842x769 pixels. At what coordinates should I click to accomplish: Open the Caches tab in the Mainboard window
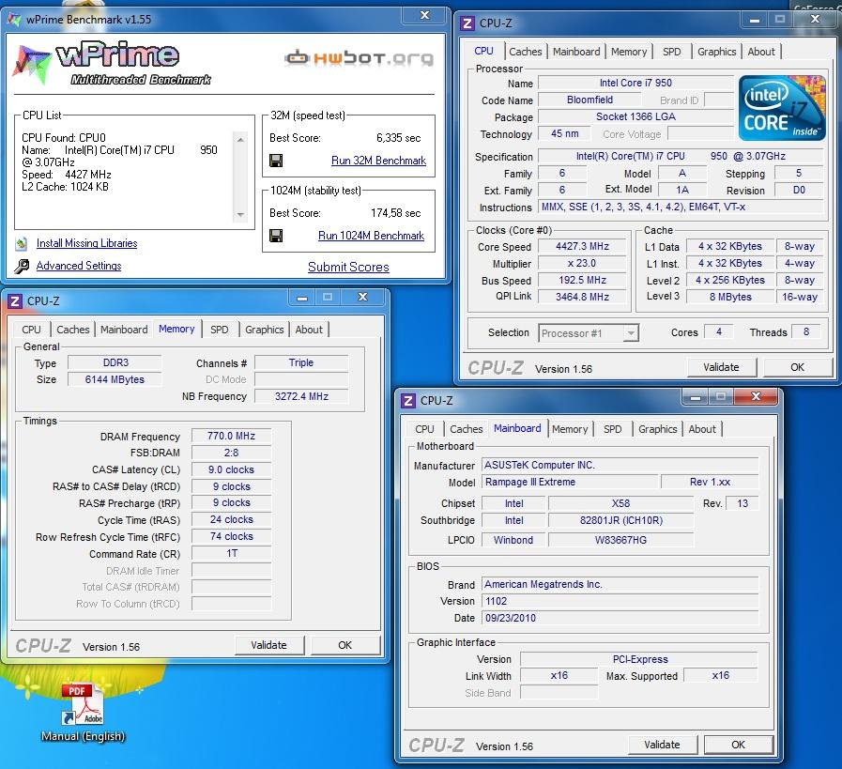coord(467,429)
